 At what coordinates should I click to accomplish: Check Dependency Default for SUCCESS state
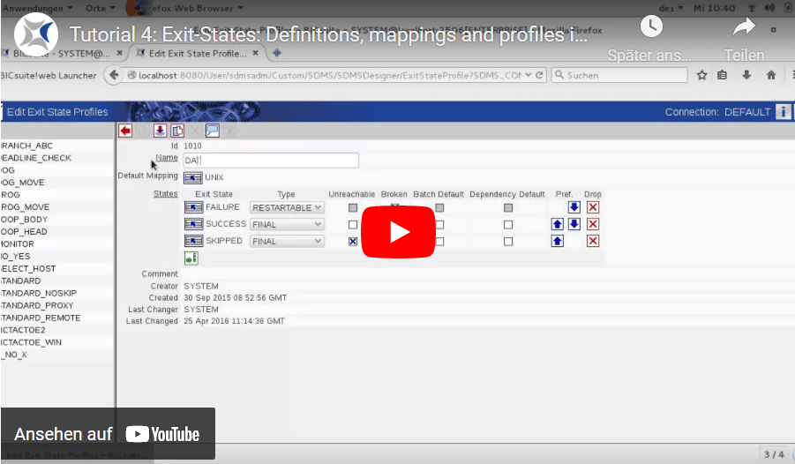[x=508, y=224]
